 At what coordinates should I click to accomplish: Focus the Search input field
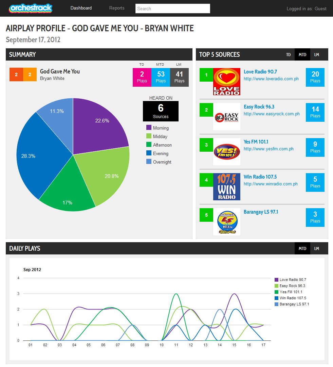[173, 9]
